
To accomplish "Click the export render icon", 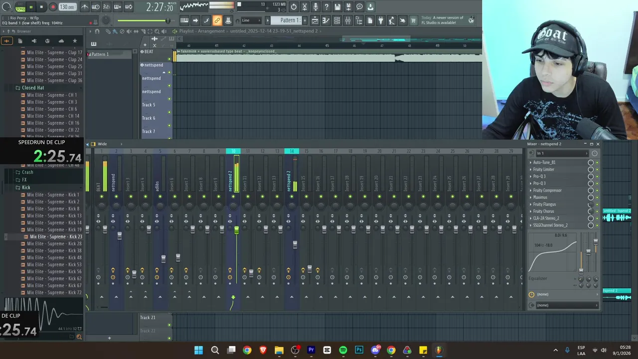I will tap(348, 7).
